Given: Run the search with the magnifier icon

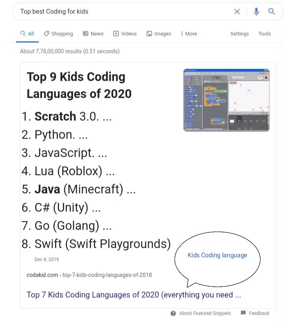Looking at the screenshot, I should point(272,11).
